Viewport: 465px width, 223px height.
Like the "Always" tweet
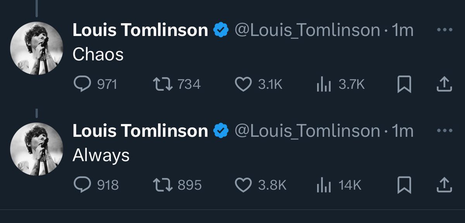click(x=244, y=185)
